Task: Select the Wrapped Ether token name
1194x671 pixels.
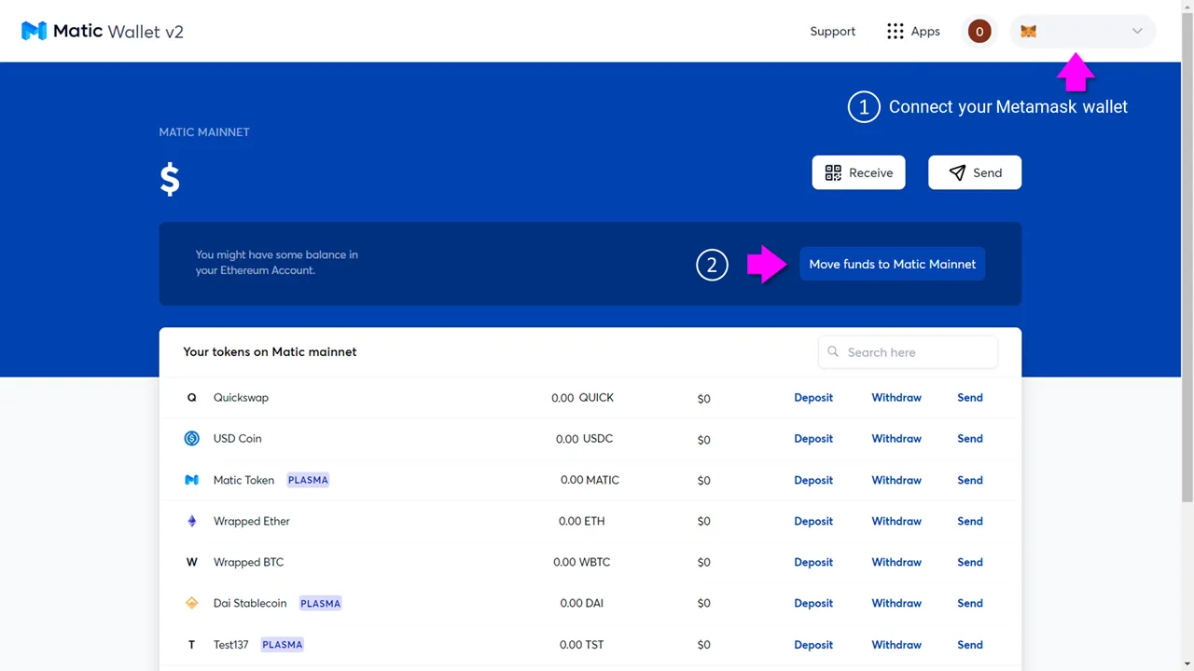Action: 252,522
